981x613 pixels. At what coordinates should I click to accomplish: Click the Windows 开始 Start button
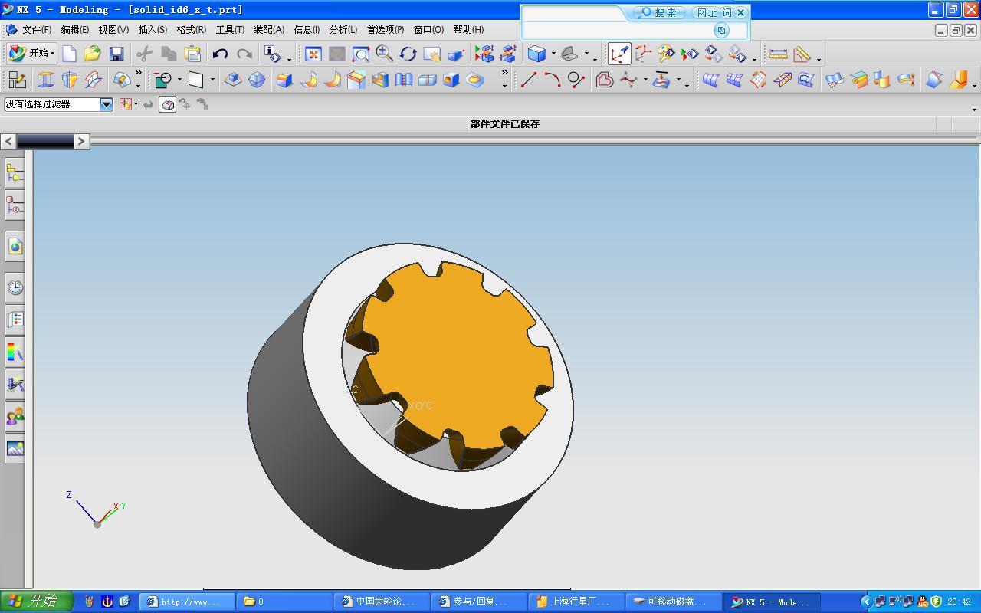pyautogui.click(x=36, y=602)
